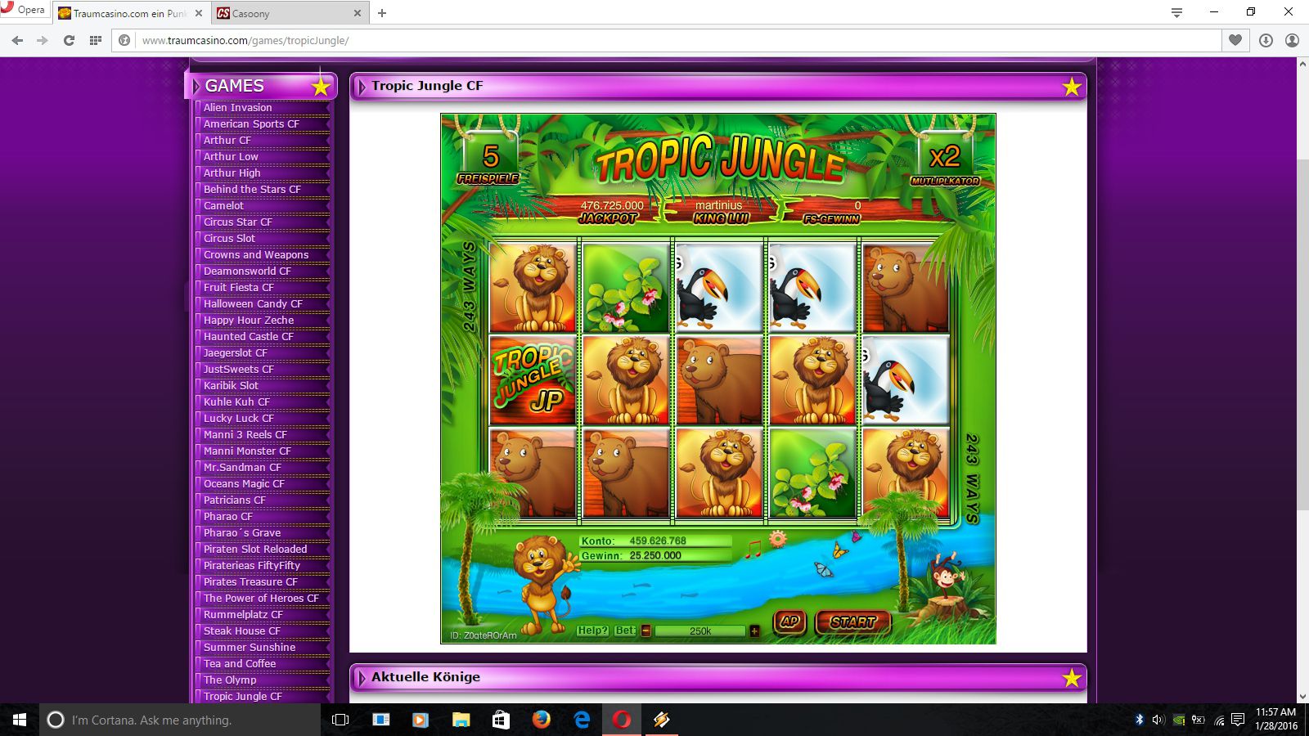Open the Action Center notifications icon
1309x736 pixels.
click(1238, 720)
